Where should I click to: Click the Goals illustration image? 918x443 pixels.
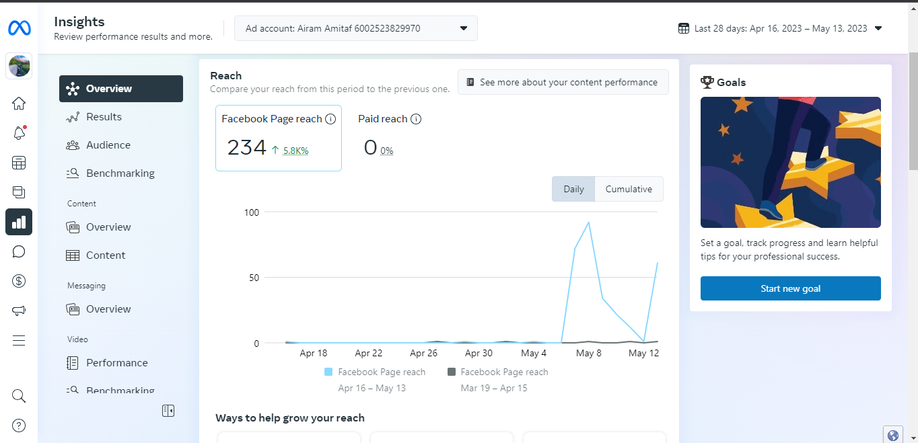pos(791,163)
